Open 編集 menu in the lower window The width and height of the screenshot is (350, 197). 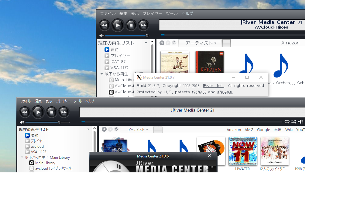pos(38,101)
